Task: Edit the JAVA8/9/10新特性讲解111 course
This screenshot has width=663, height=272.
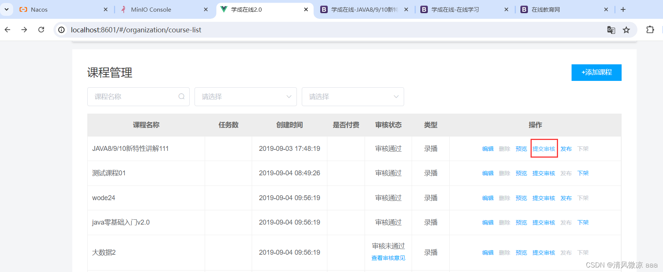Action: pyautogui.click(x=488, y=149)
